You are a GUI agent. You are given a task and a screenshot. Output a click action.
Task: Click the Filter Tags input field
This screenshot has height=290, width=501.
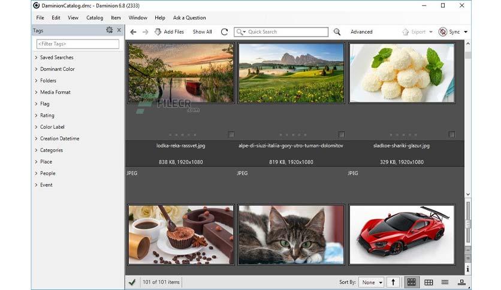tap(77, 44)
